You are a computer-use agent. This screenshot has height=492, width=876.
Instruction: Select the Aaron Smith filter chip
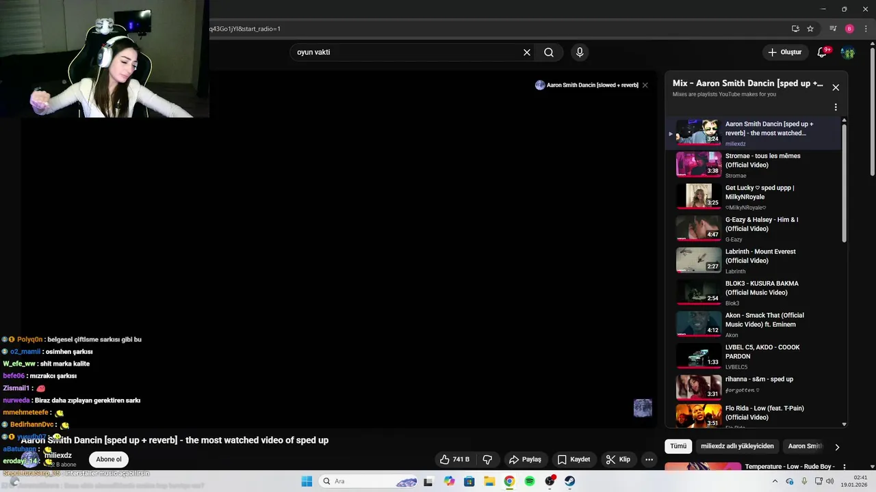click(803, 446)
